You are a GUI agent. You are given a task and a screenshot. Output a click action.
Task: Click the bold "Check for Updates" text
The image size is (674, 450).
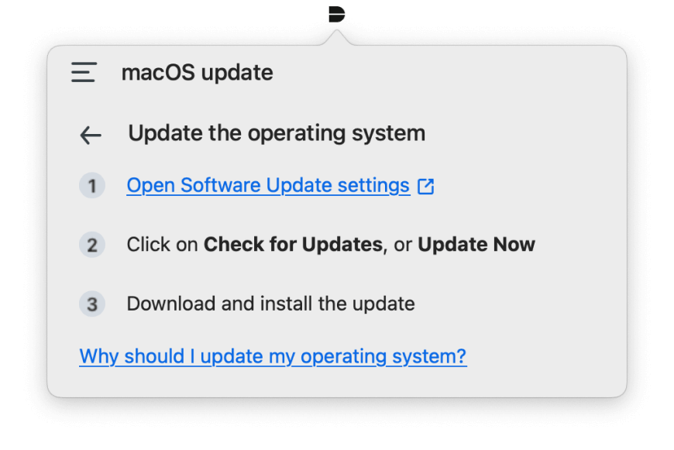293,245
